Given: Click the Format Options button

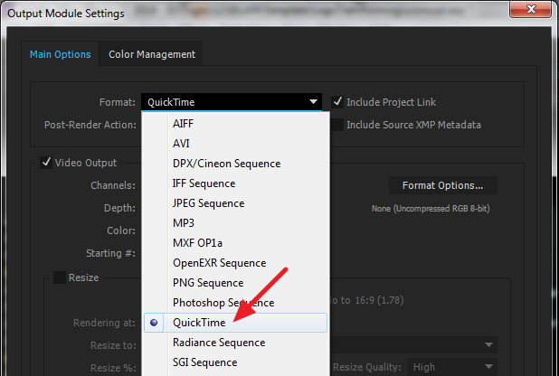Looking at the screenshot, I should [443, 185].
